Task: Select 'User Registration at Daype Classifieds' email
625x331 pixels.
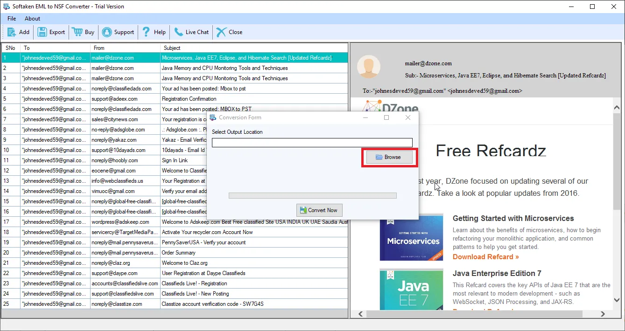Action: point(175,273)
